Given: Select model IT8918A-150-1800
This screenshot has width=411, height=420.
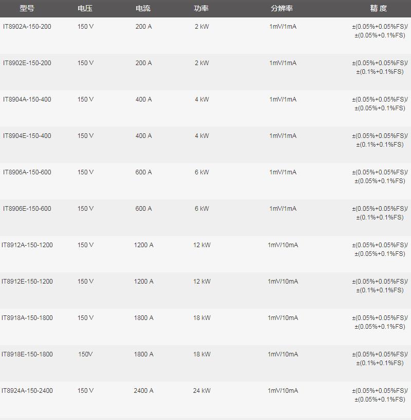Looking at the screenshot, I should (x=27, y=318).
